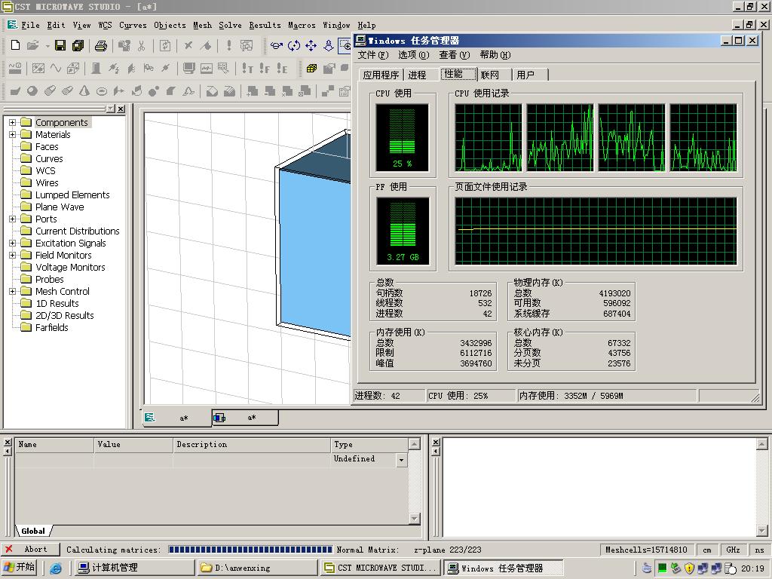Activate Rotate in view plane tool

(x=294, y=46)
